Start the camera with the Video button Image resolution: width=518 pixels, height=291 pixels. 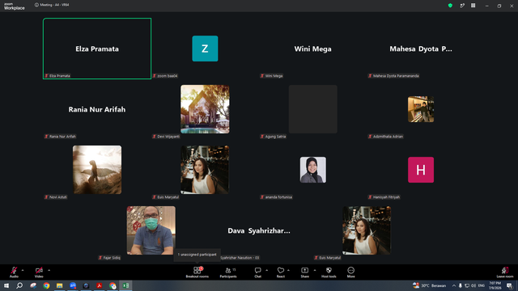(x=39, y=272)
